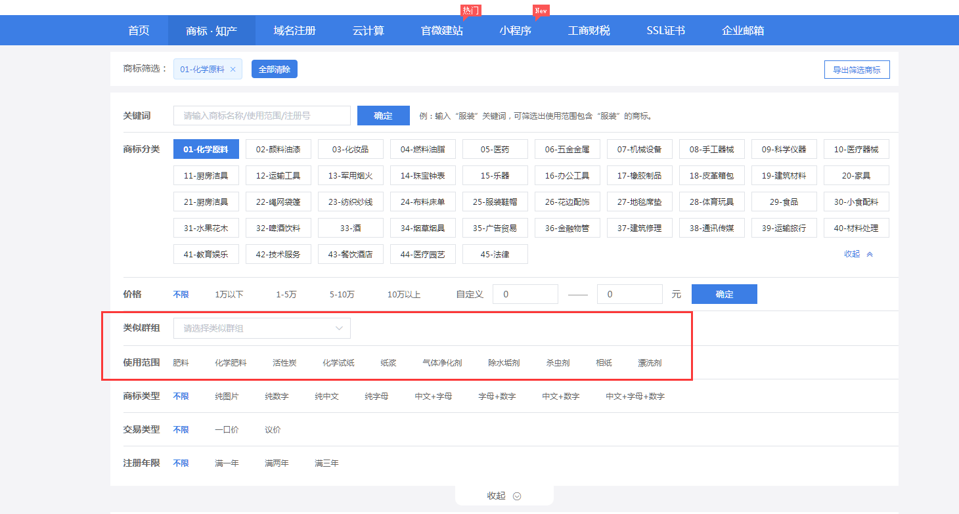Click the 导出筛选商标 button
The width and height of the screenshot is (959, 514).
(857, 70)
